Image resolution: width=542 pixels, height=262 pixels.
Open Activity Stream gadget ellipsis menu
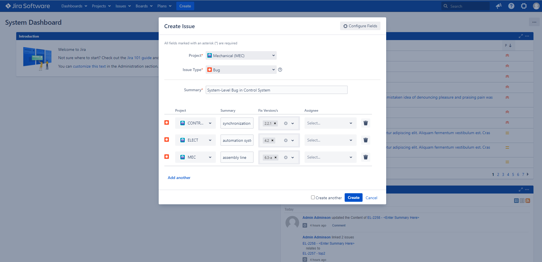(x=527, y=190)
